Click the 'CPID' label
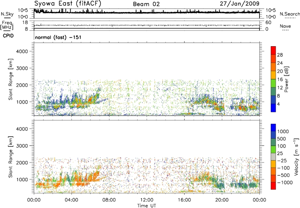Screen dimensions: 300x208 click(8, 36)
